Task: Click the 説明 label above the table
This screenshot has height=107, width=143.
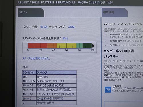Action: click(x=25, y=67)
